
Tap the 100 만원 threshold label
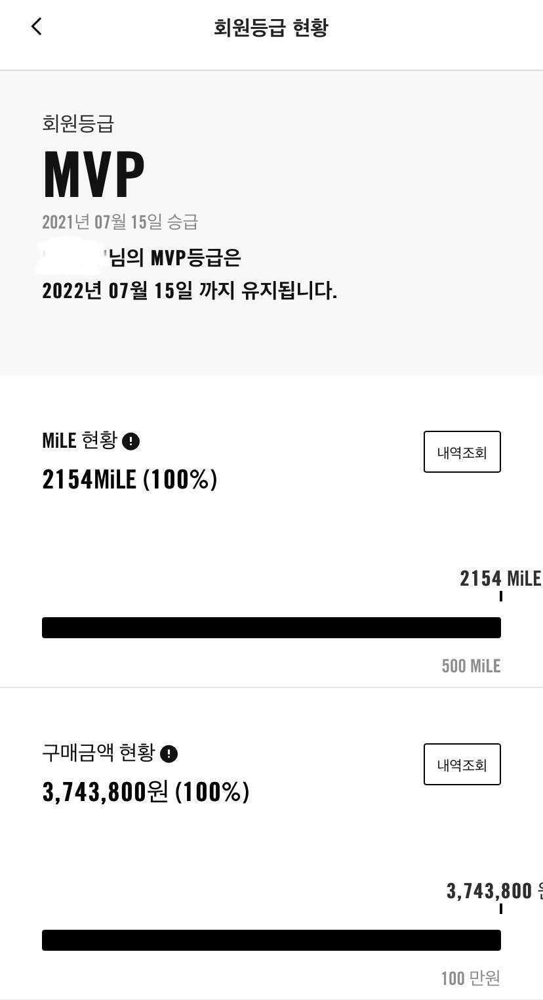click(471, 978)
